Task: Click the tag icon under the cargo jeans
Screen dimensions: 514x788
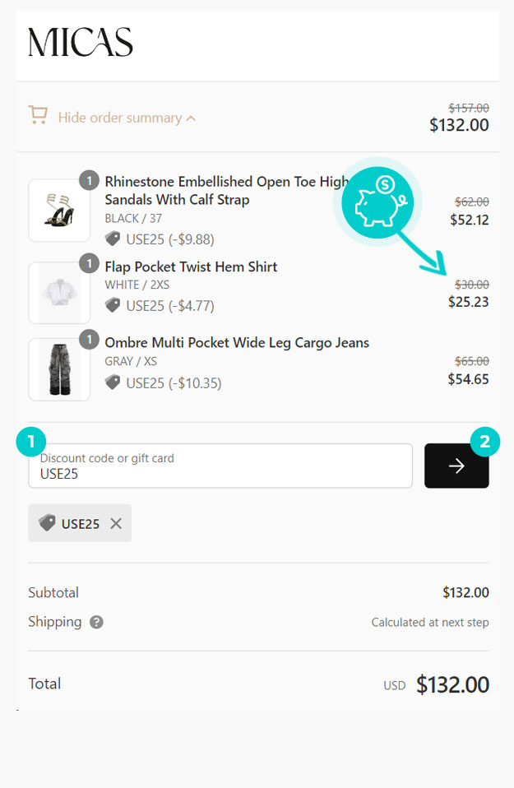Action: click(x=113, y=382)
